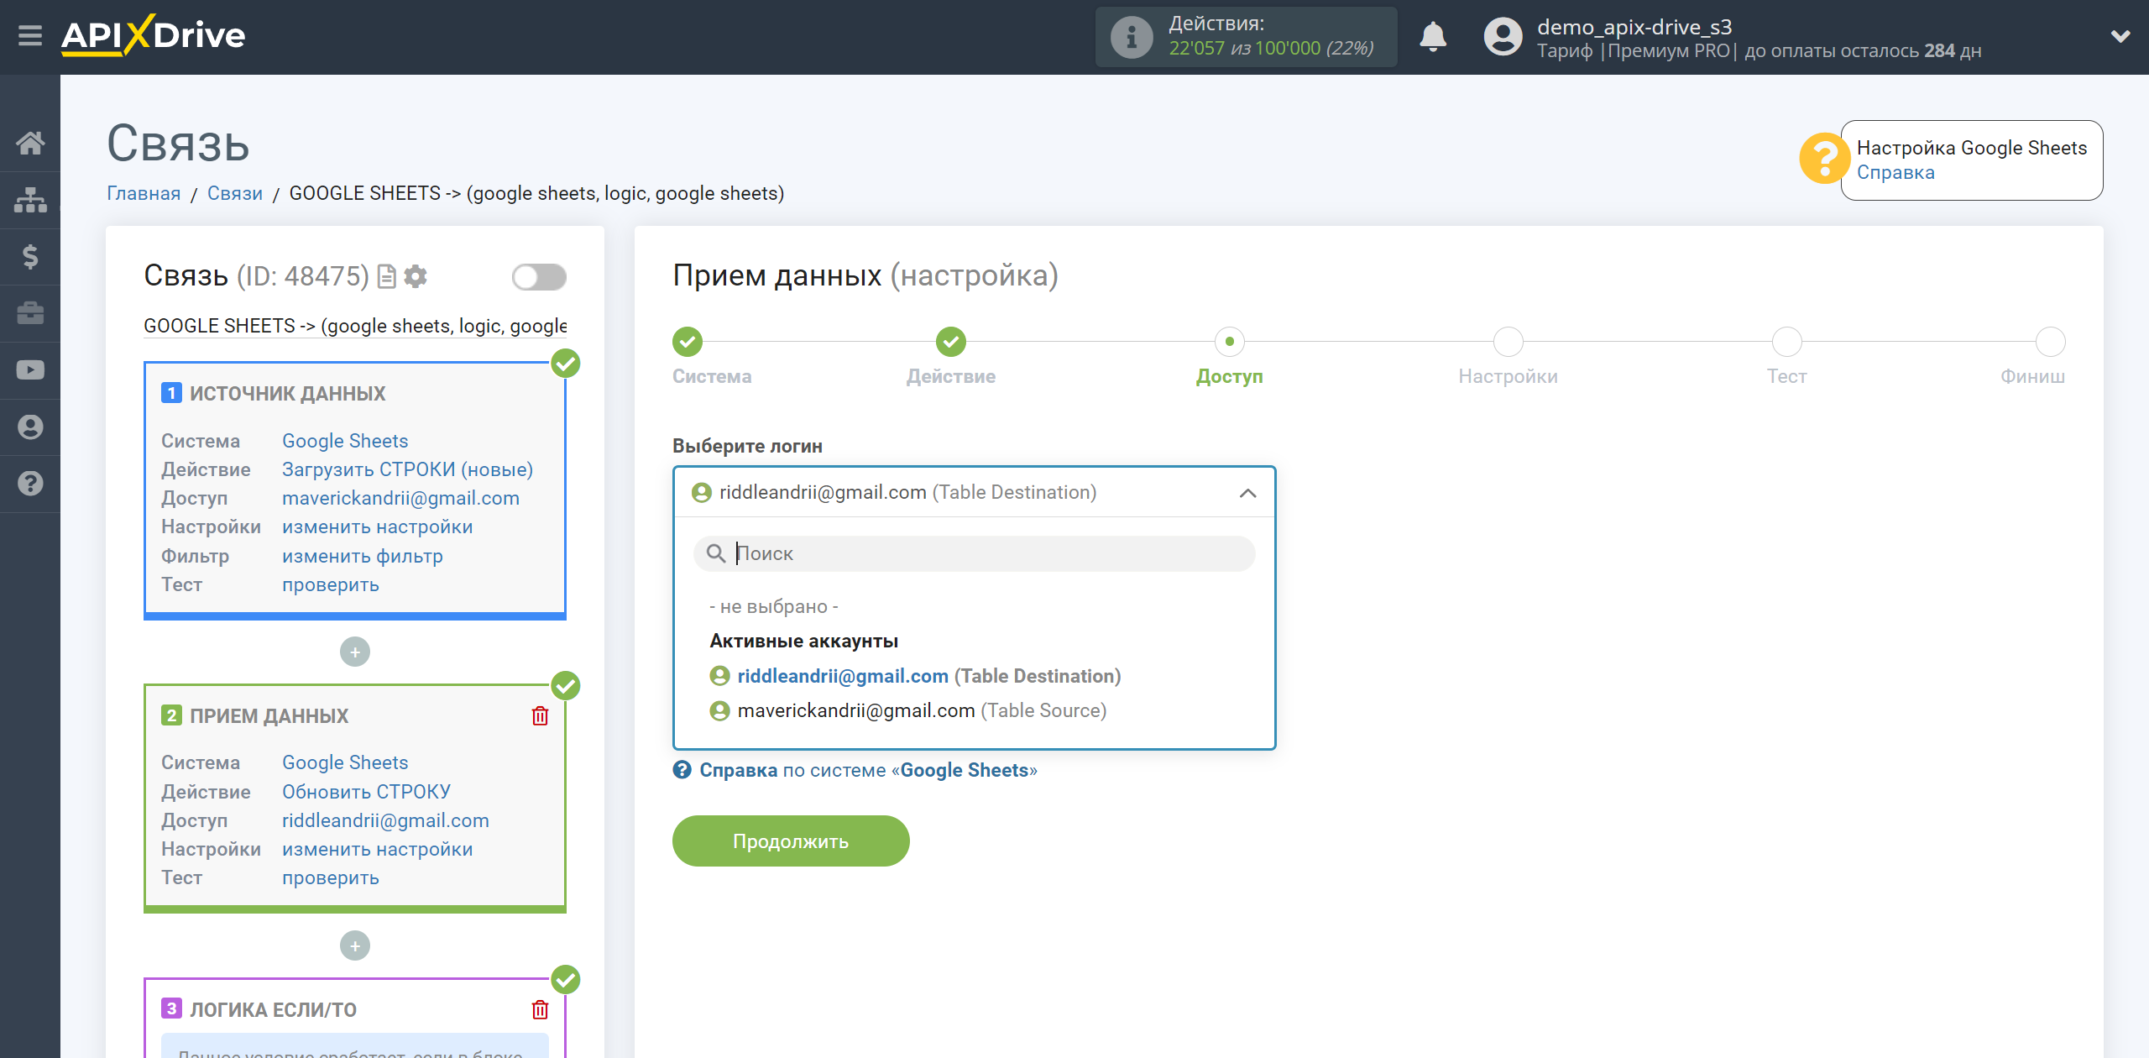2149x1058 pixels.
Task: Open YouTube video icon in sidebar
Action: click(x=30, y=370)
